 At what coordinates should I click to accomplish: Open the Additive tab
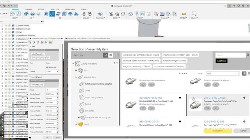point(41,9)
